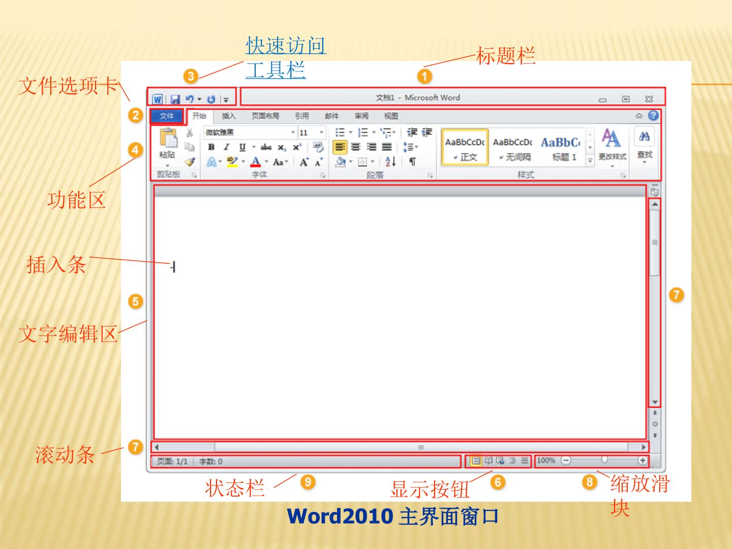Viewport: 732px width, 549px height.
Task: Toggle Italic formatting
Action: click(x=227, y=147)
